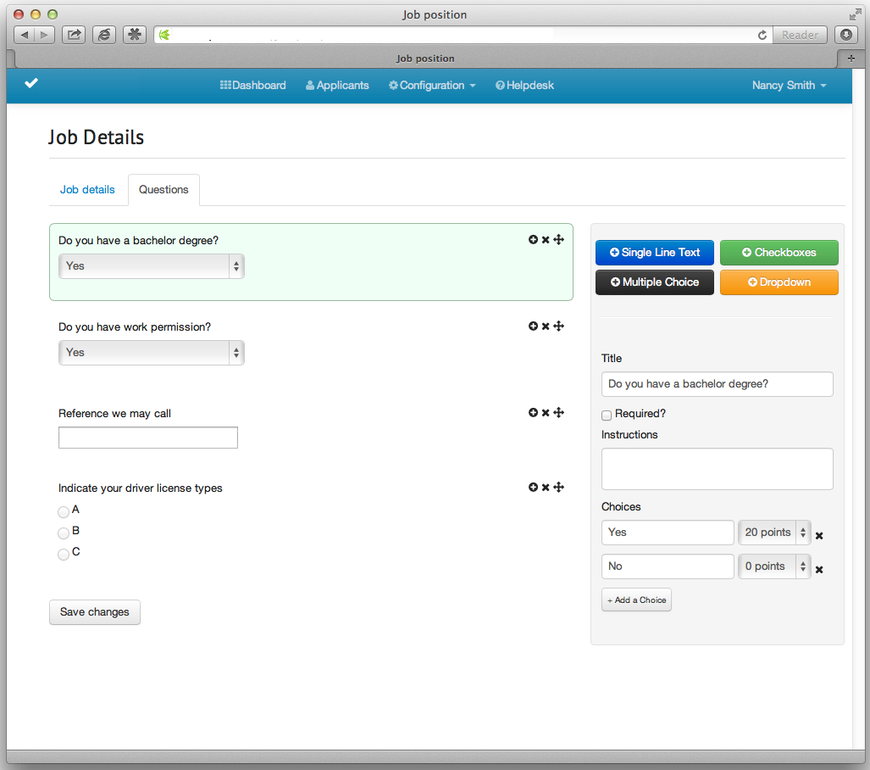Select the Job position browser tab
This screenshot has width=870, height=770.
coord(425,59)
